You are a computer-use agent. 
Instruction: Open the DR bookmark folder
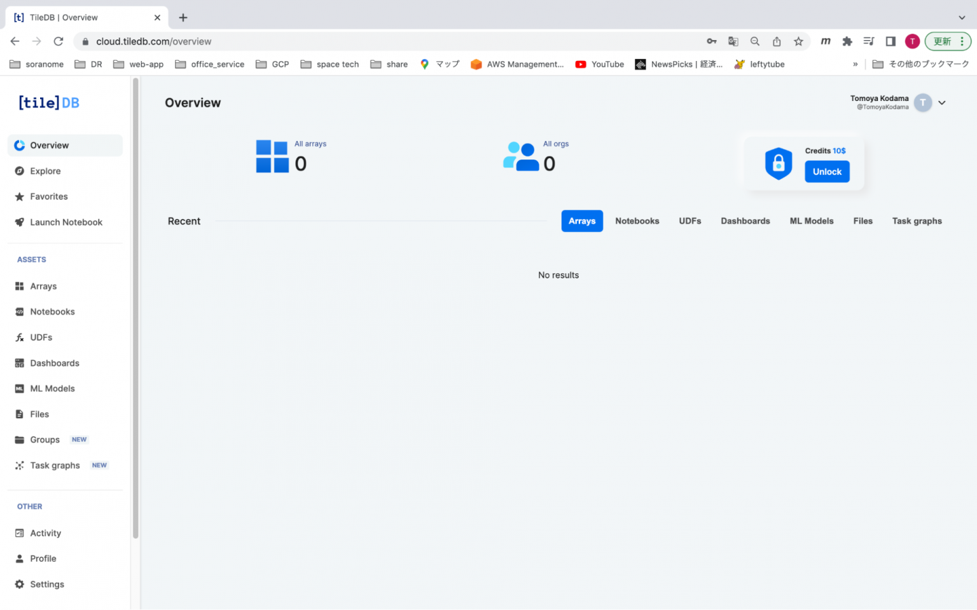88,64
